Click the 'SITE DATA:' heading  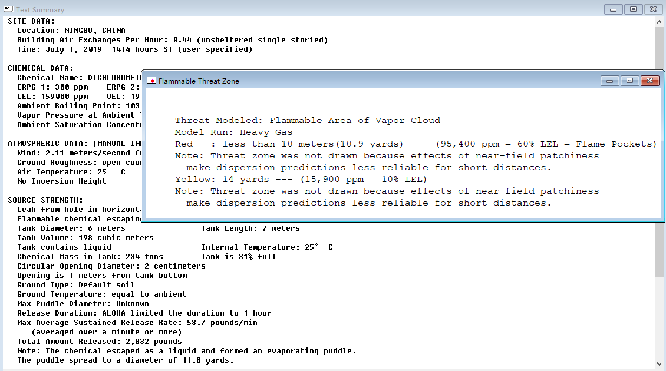[31, 21]
